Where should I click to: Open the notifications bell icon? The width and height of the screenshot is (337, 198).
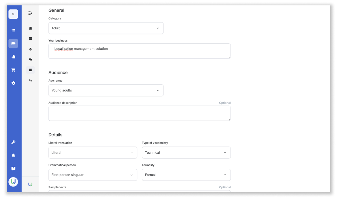click(x=13, y=155)
